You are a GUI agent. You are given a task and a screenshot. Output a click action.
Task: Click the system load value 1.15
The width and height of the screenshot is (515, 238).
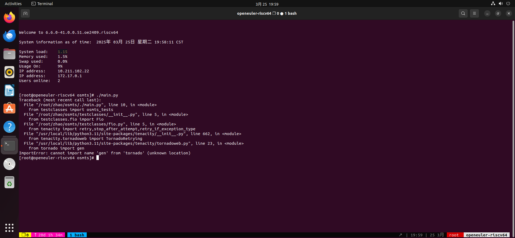(x=63, y=52)
